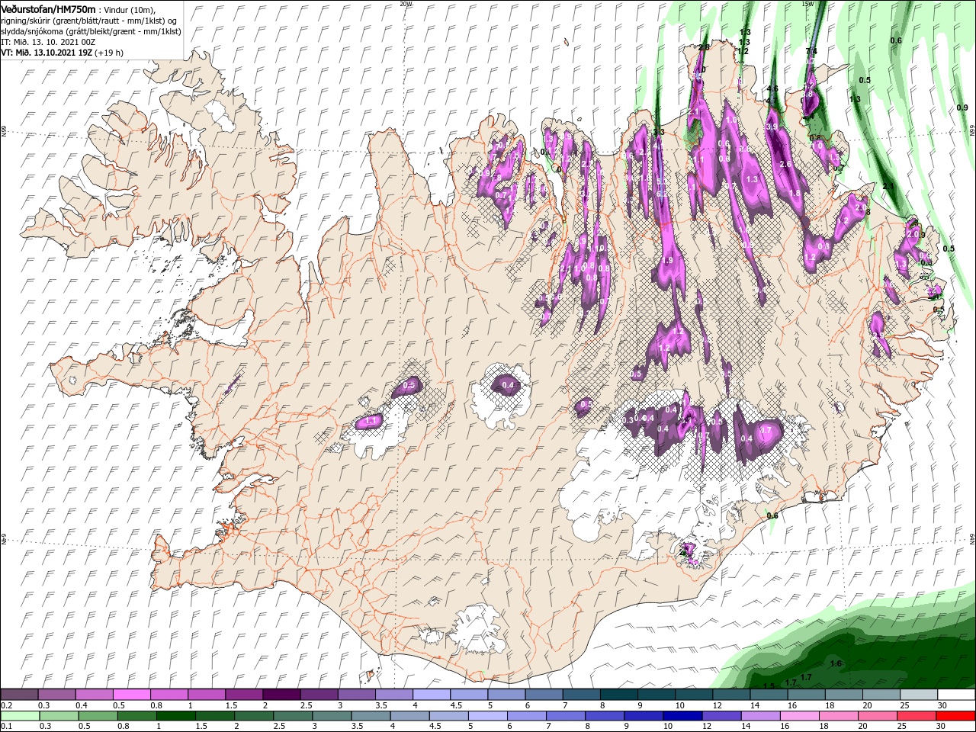
Task: Click the medium green 0.5 swatch in bottom legend
Action: click(x=100, y=716)
